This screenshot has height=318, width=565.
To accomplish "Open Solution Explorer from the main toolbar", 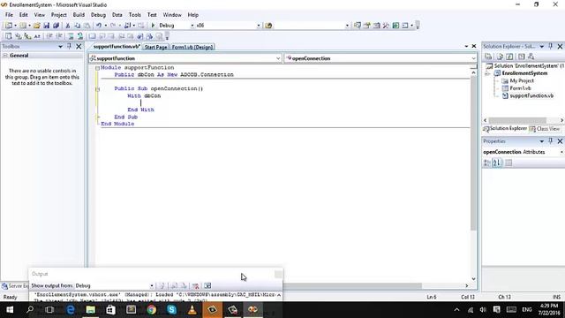I will click(x=357, y=26).
